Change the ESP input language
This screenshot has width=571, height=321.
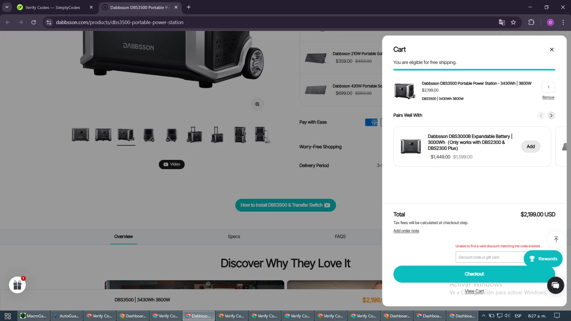coord(518,316)
